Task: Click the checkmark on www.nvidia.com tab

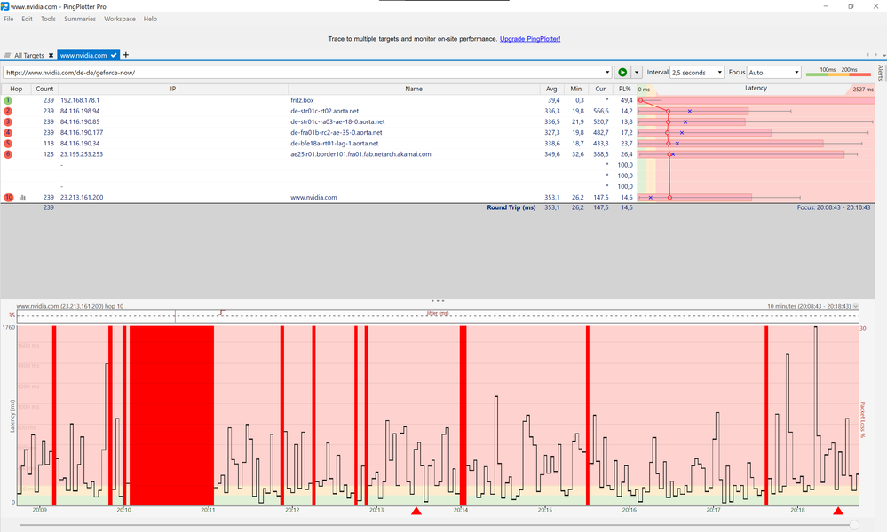Action: pyautogui.click(x=112, y=55)
